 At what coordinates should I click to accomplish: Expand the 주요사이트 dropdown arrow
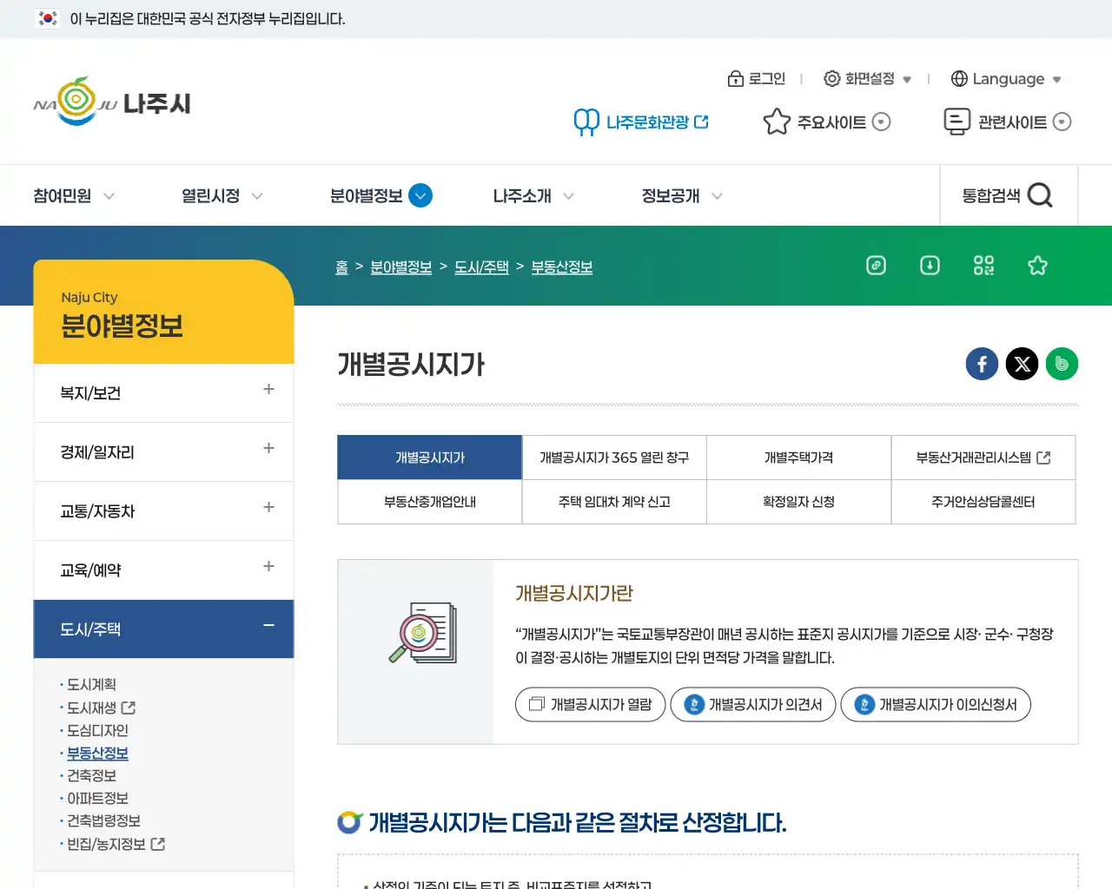tap(881, 122)
